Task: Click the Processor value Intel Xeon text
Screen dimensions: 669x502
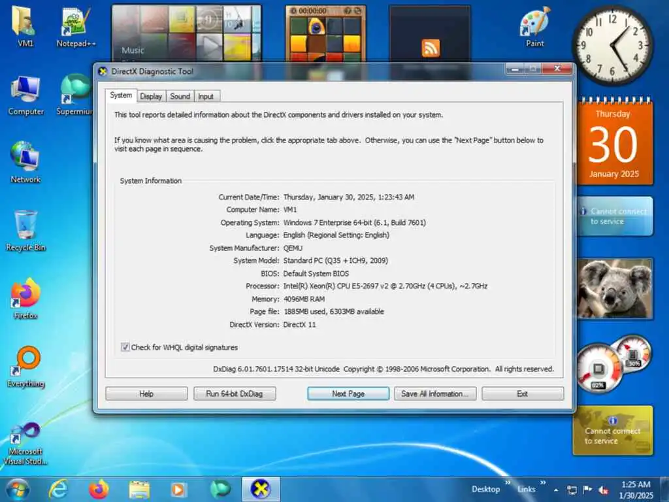Action: pos(385,286)
